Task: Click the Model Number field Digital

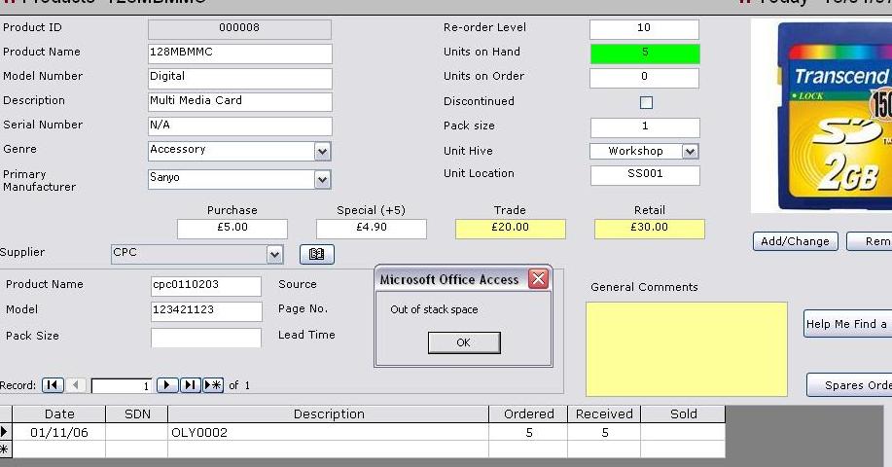Action: pyautogui.click(x=239, y=78)
